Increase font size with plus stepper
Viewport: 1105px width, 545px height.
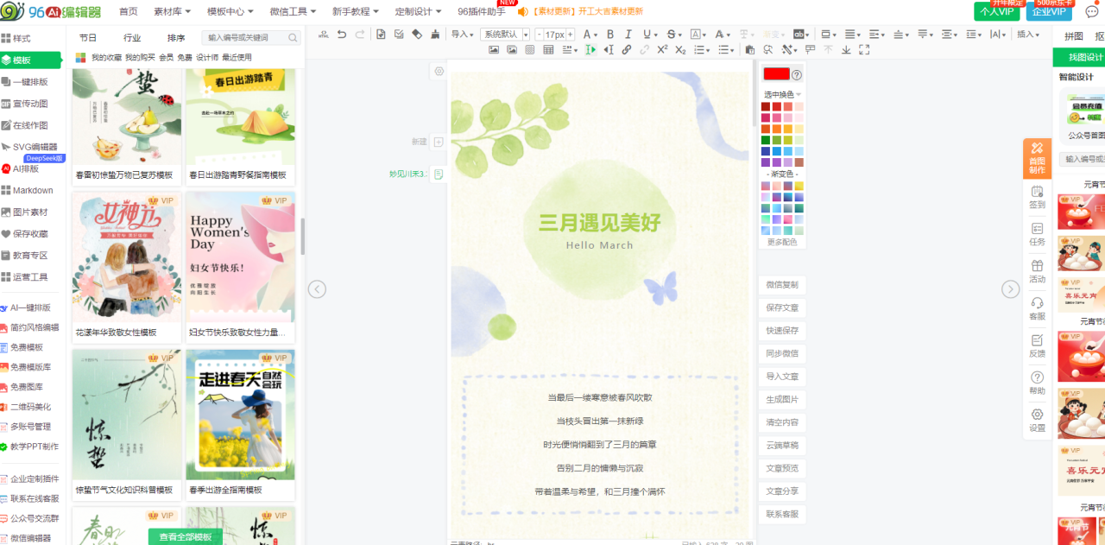[x=571, y=35]
